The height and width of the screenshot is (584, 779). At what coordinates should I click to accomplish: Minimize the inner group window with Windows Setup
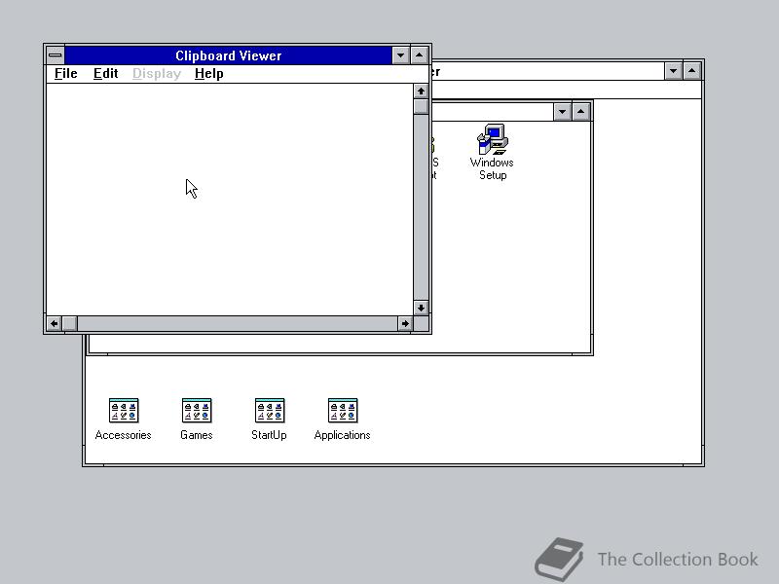(x=562, y=112)
